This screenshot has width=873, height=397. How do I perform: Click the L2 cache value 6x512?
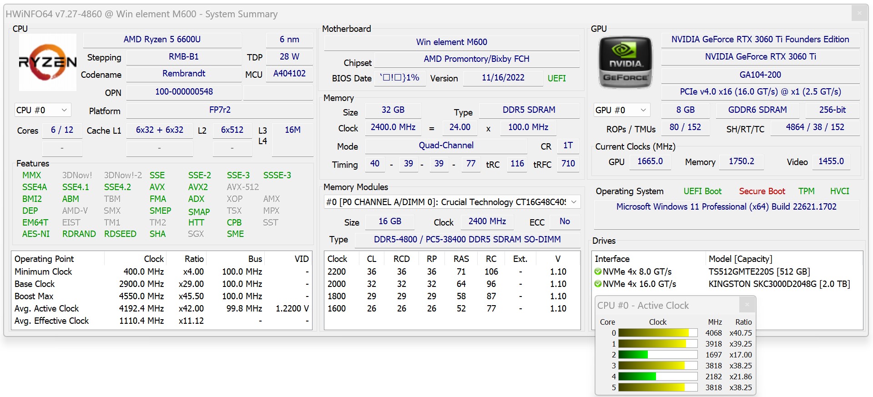pos(232,130)
